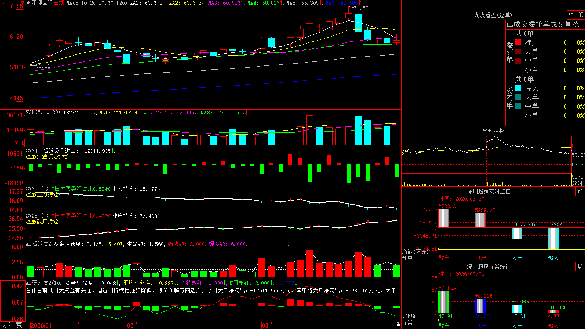Click the 02 month marker on time axis
Image resolution: width=585 pixels, height=329 pixels.
point(130,325)
